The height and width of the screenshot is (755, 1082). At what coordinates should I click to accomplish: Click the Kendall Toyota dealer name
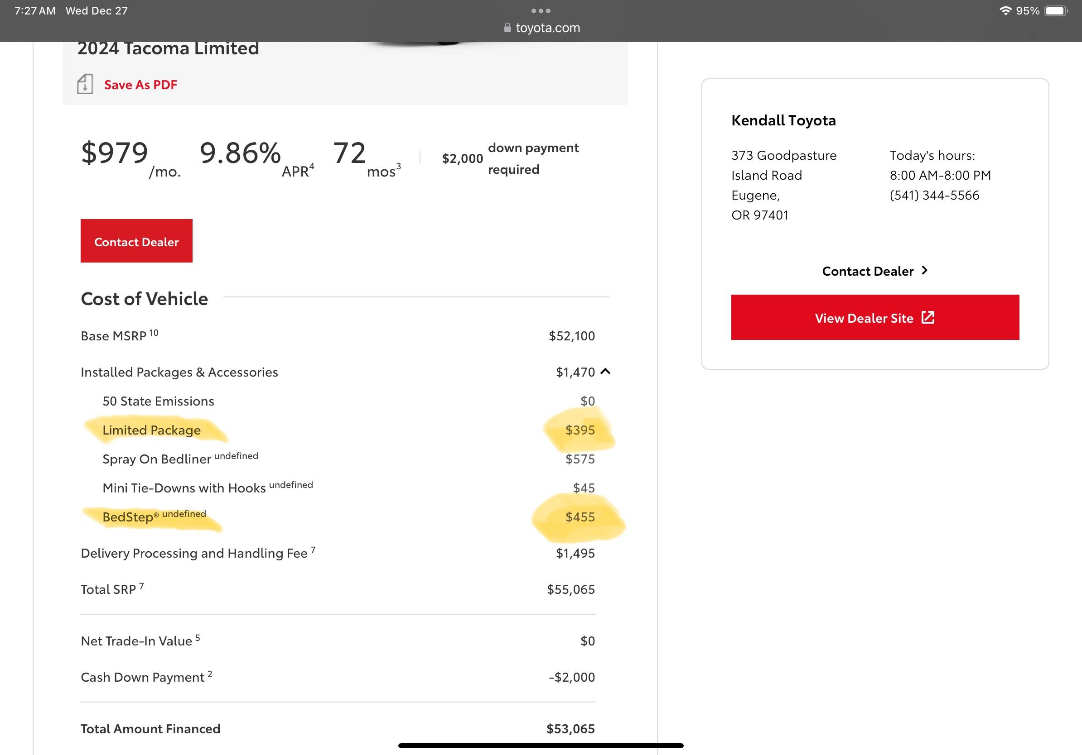783,120
